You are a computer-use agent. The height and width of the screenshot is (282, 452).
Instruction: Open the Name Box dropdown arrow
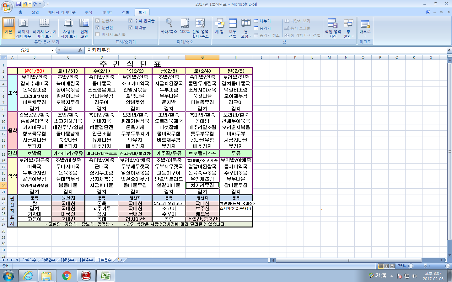(x=52, y=50)
